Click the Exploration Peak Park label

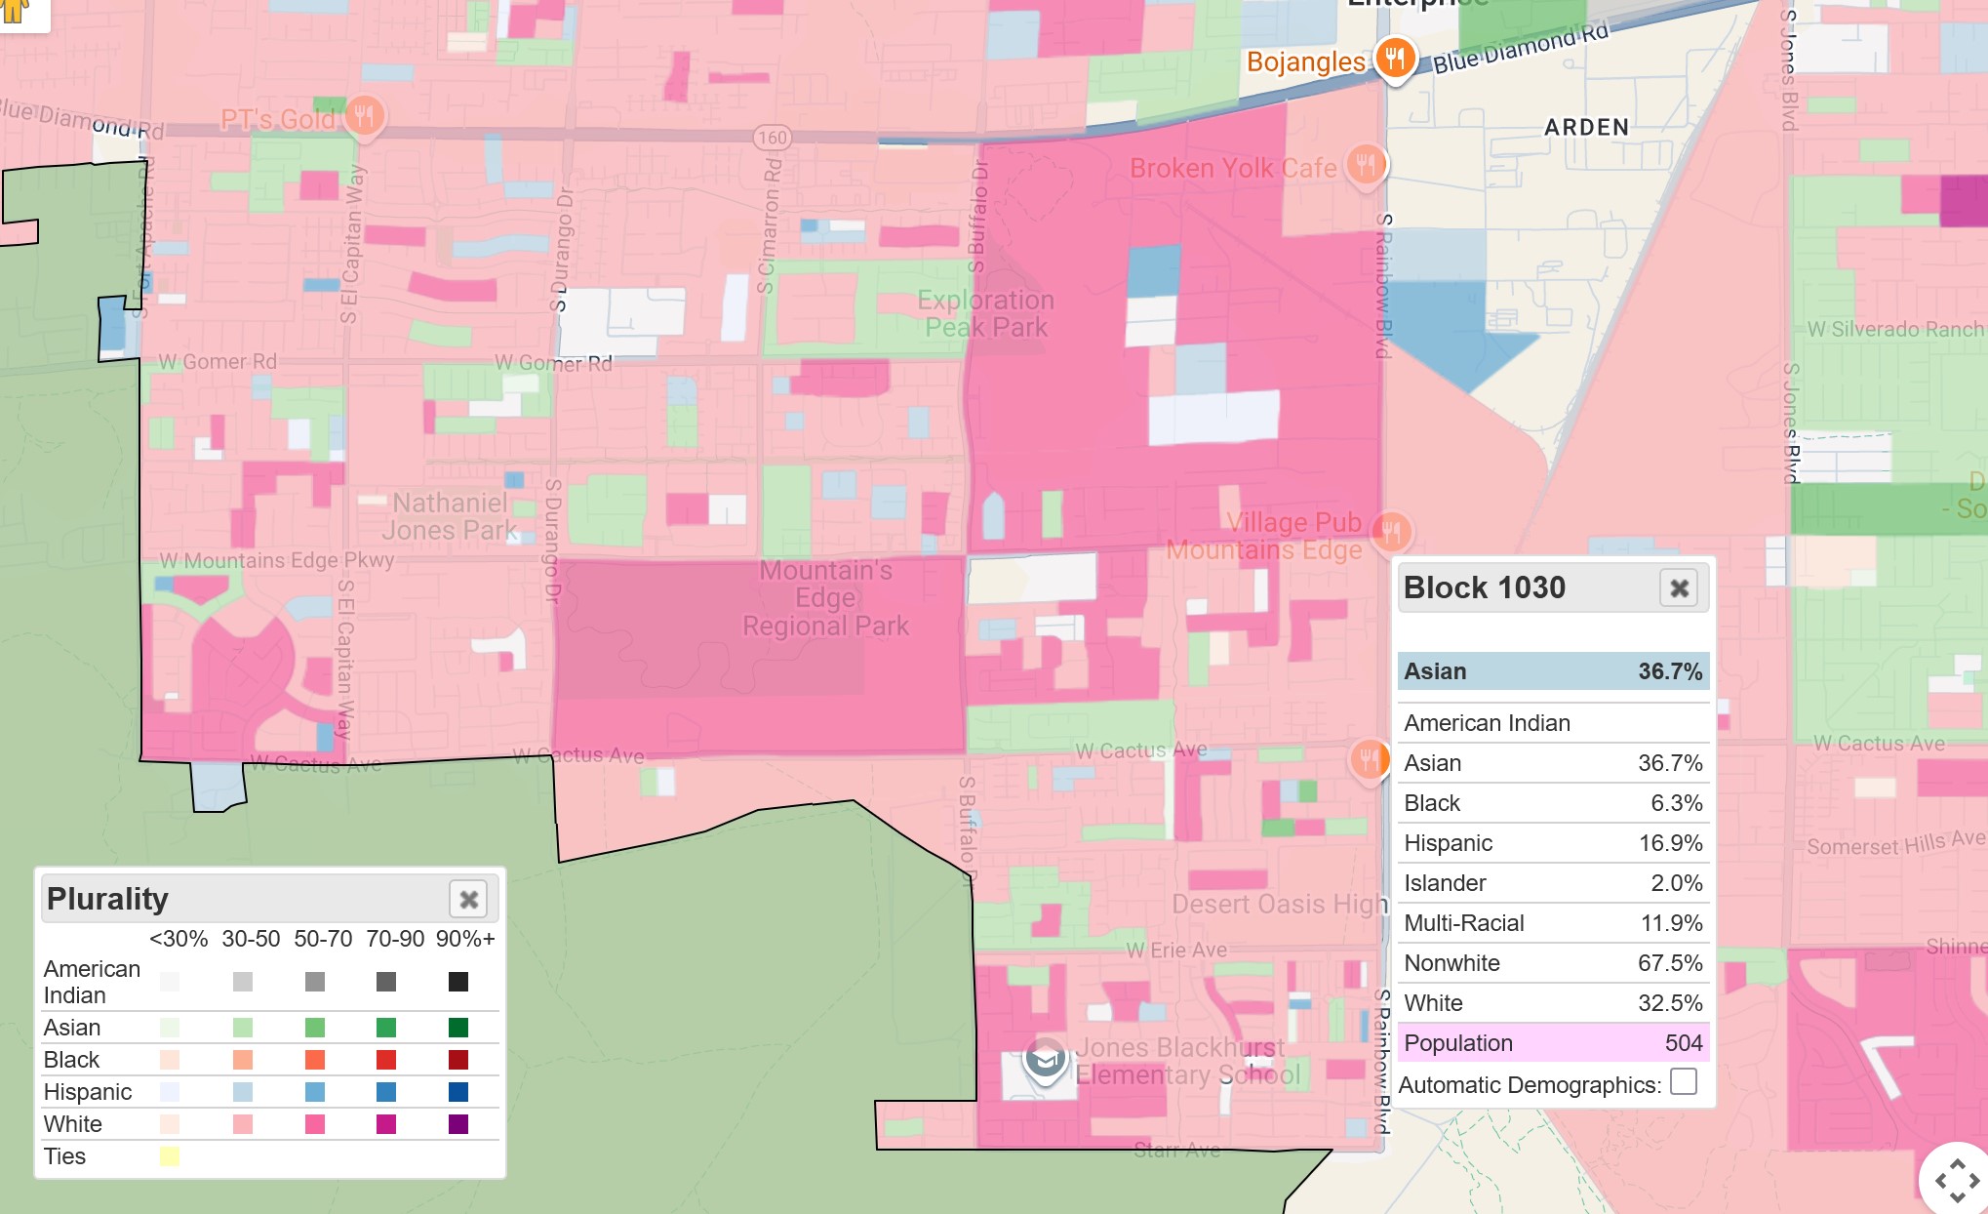point(985,313)
